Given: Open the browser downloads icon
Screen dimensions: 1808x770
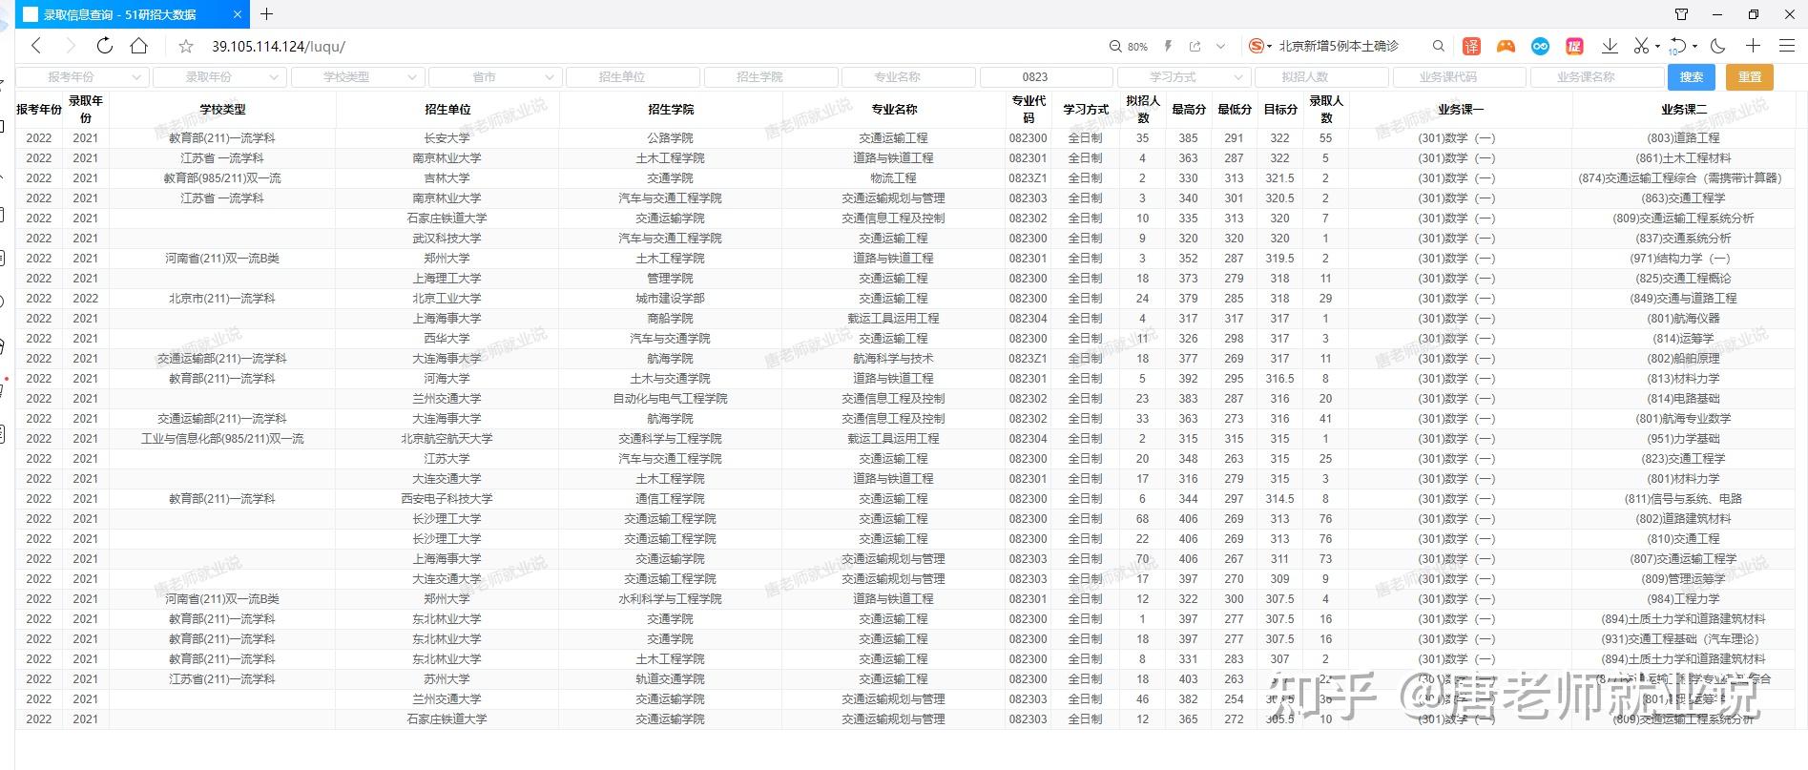Looking at the screenshot, I should coord(1610,46).
